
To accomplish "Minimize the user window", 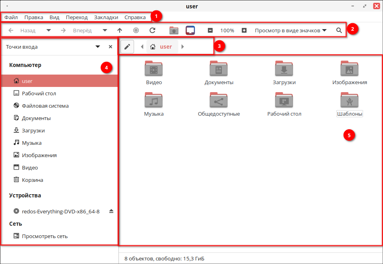I will 353,6.
